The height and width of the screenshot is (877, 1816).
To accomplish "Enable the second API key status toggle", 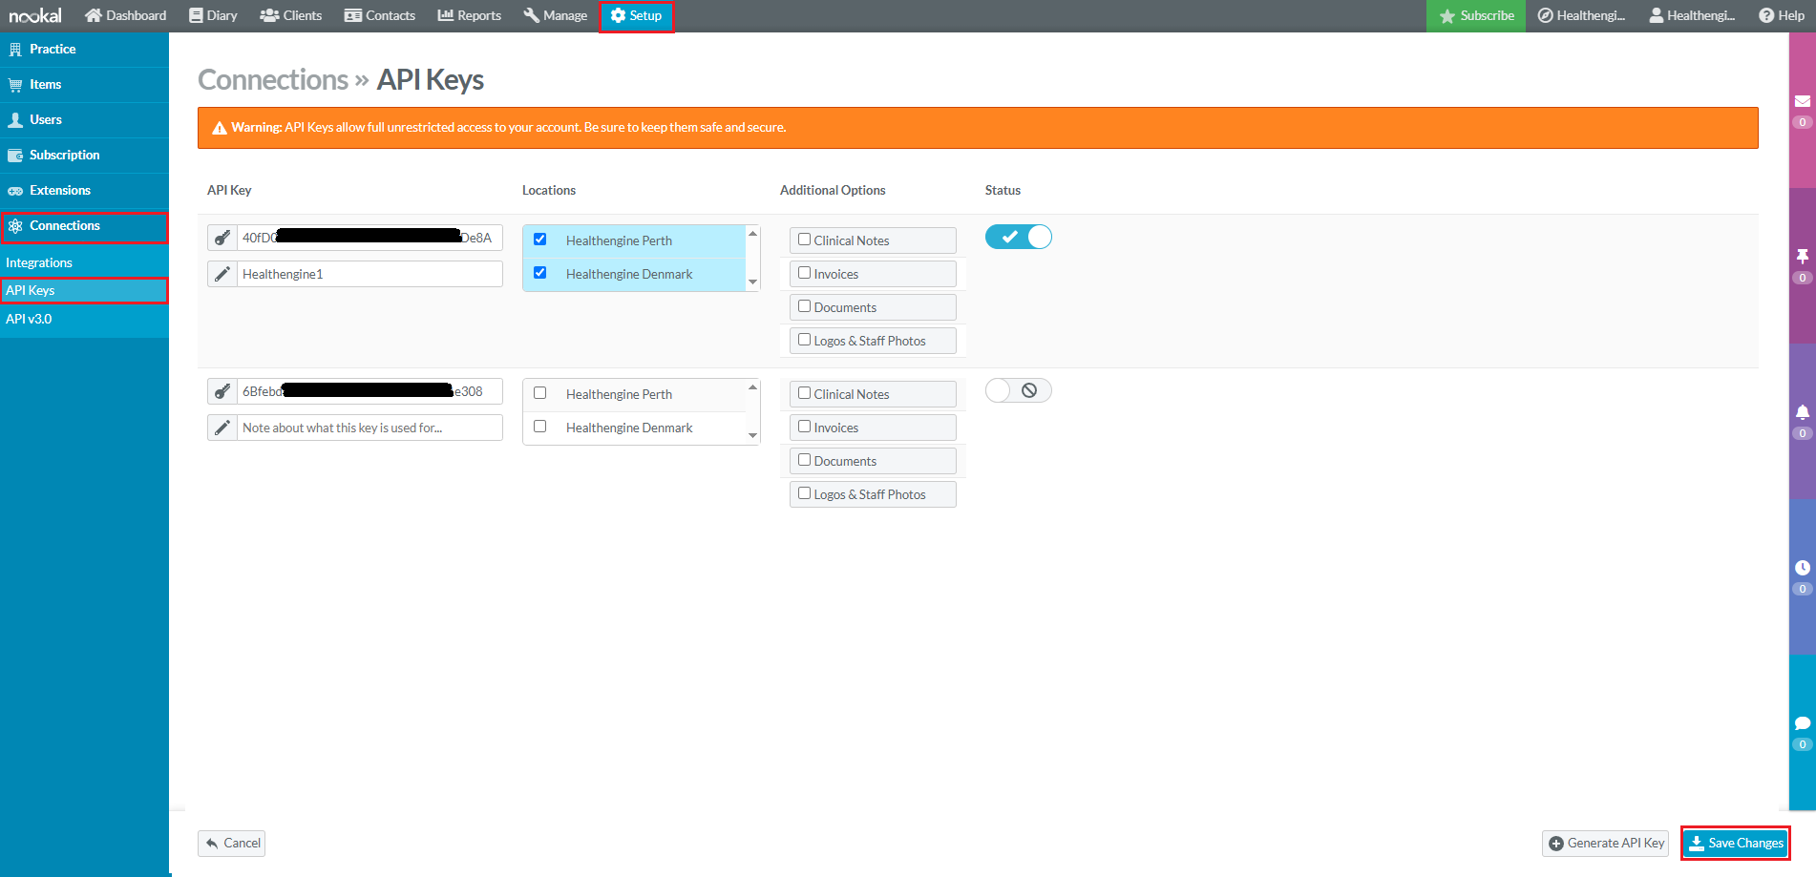I will tap(1018, 390).
